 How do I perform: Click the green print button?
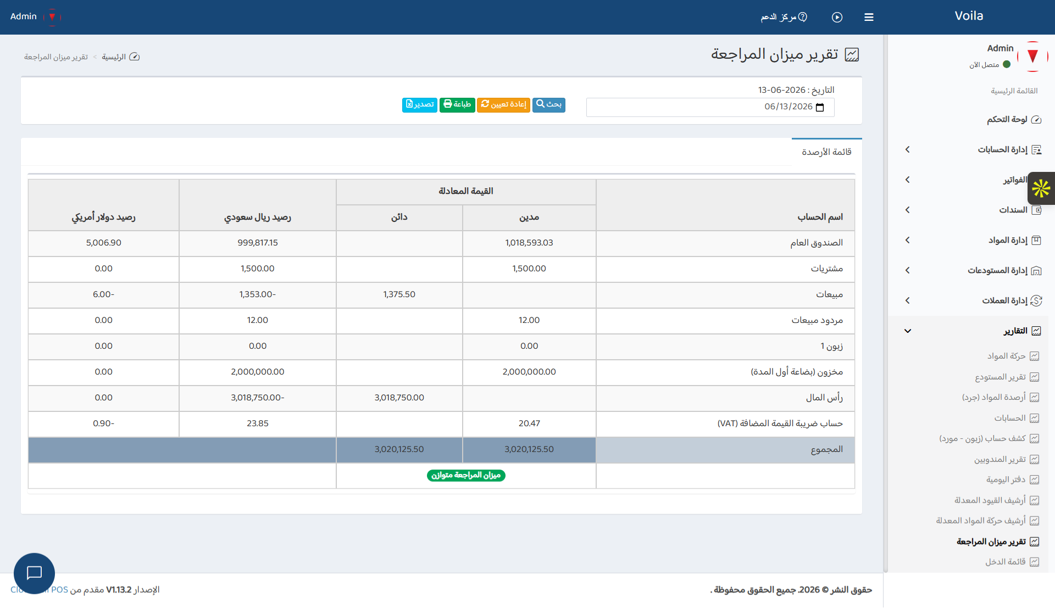[x=457, y=104]
